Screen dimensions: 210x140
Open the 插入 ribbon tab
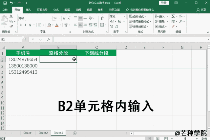tap(29, 10)
